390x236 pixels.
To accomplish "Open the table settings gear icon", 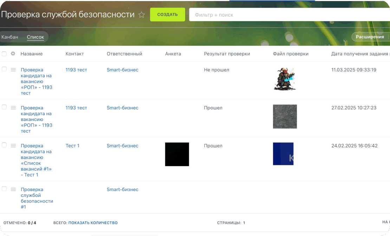I will [13, 54].
